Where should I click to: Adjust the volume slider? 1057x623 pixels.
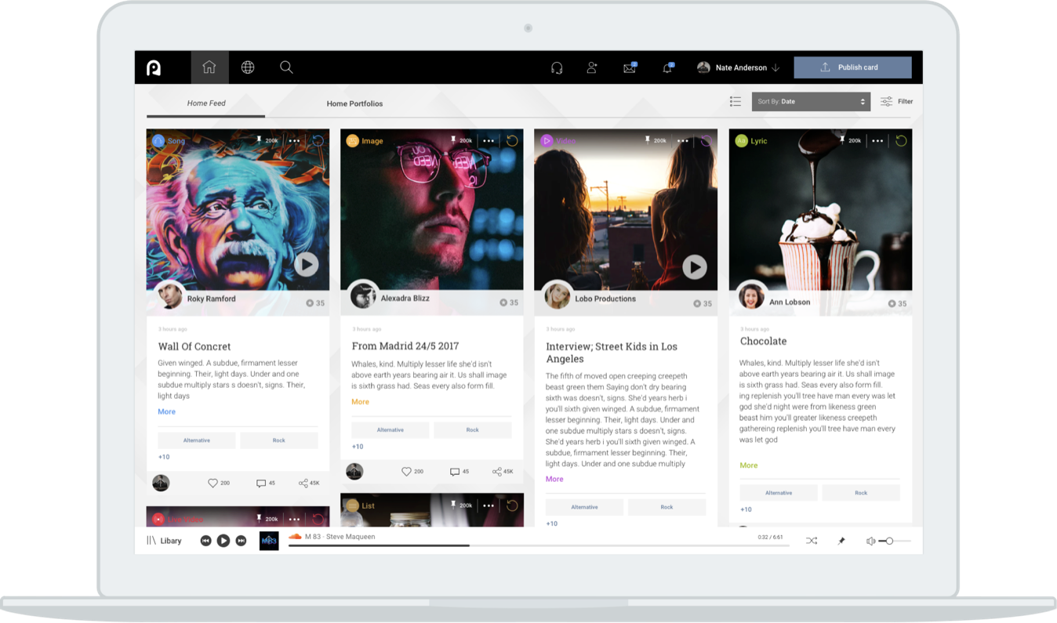pyautogui.click(x=895, y=541)
